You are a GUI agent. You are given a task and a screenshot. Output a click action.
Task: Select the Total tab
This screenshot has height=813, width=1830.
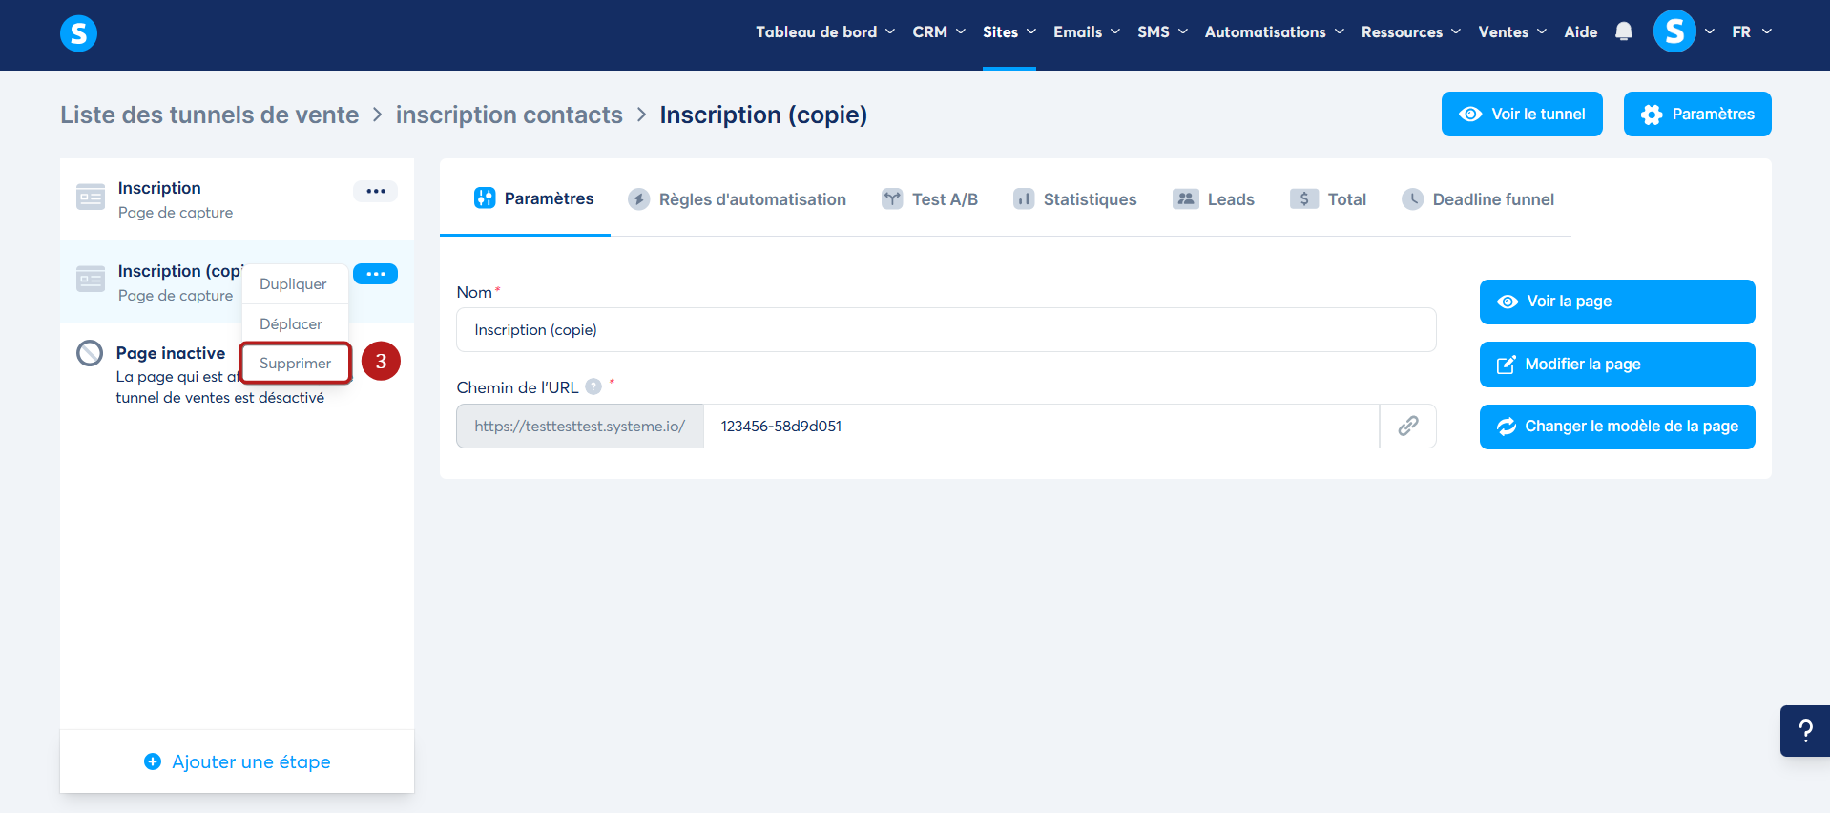(x=1327, y=198)
